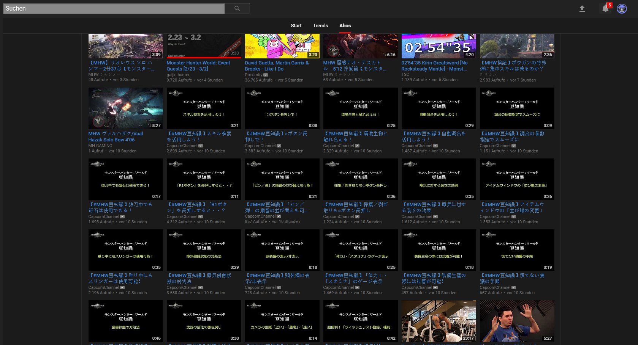Select the Abos tab
Image resolution: width=638 pixels, height=345 pixels.
(x=345, y=26)
